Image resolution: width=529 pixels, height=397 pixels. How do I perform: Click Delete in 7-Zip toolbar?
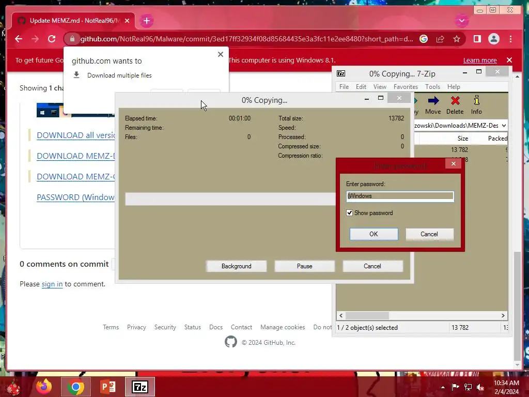[455, 105]
